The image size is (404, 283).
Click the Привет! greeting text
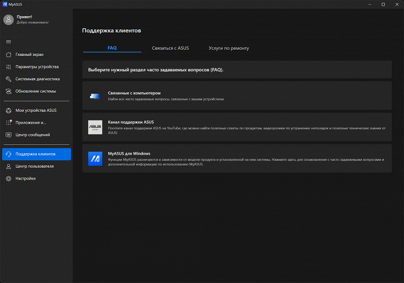tap(24, 17)
